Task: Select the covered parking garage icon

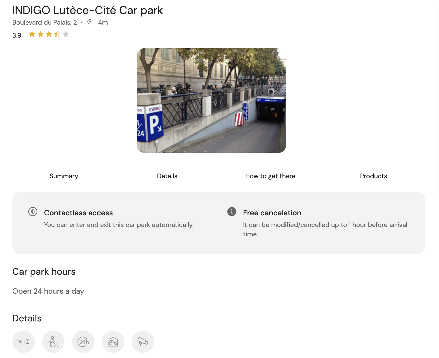Action: [113, 342]
